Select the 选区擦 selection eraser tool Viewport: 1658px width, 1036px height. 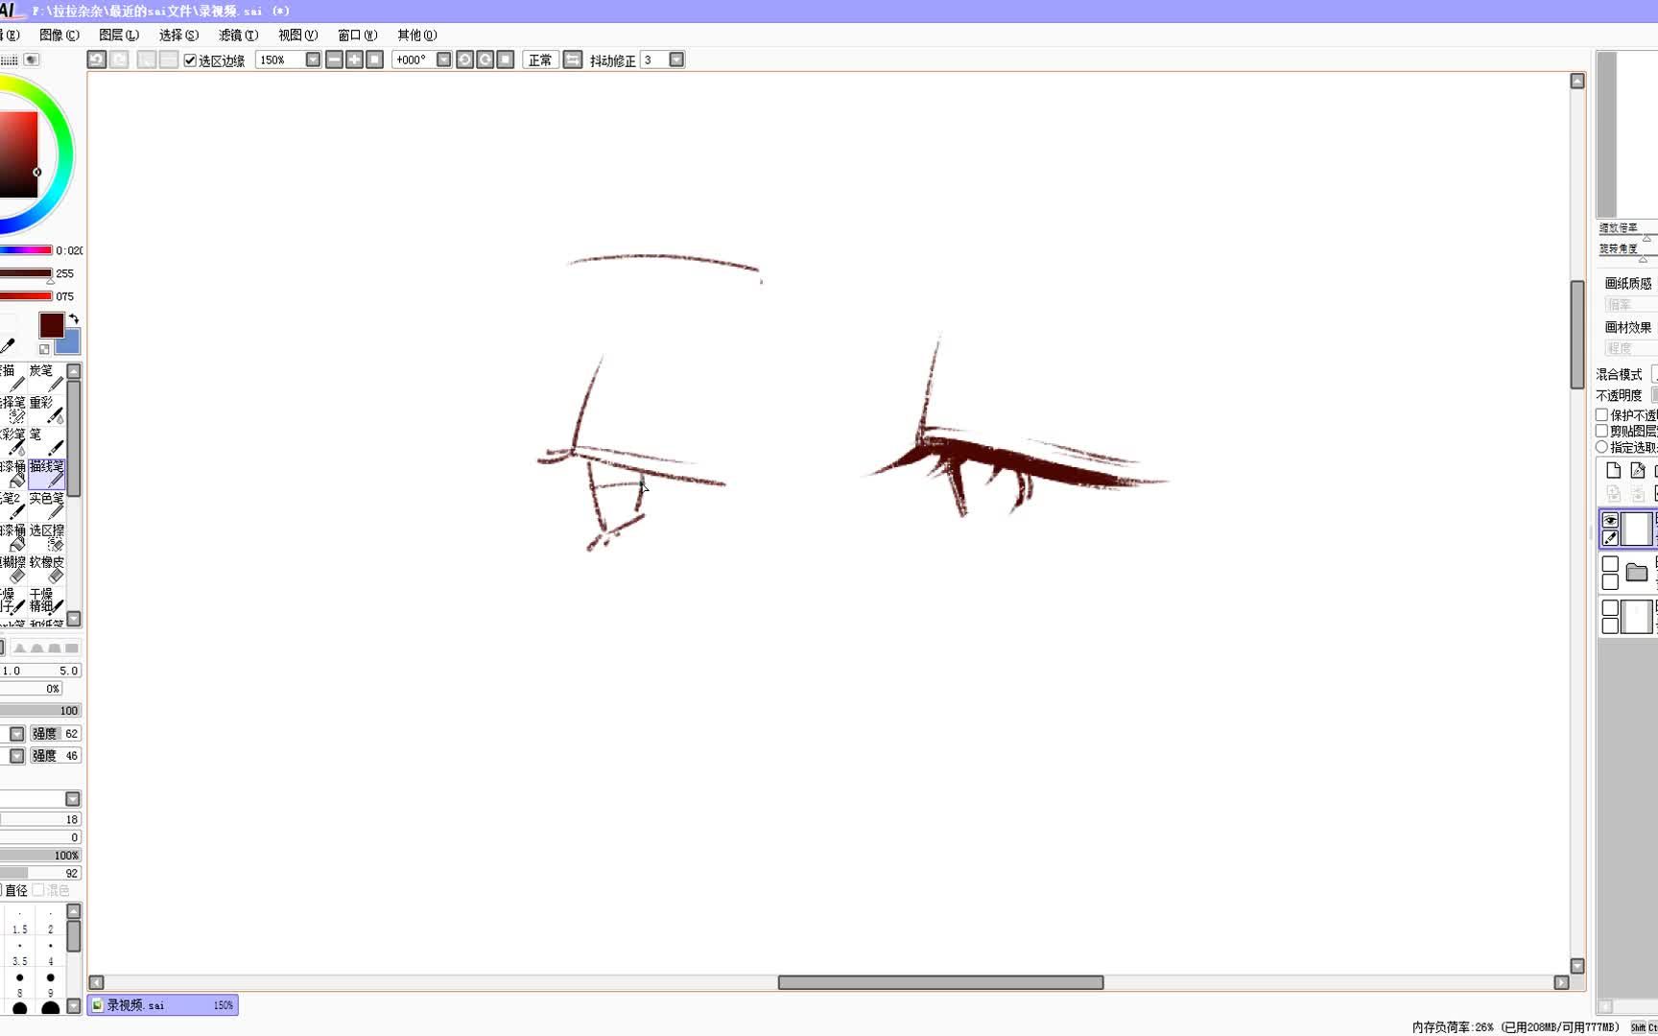(x=47, y=536)
